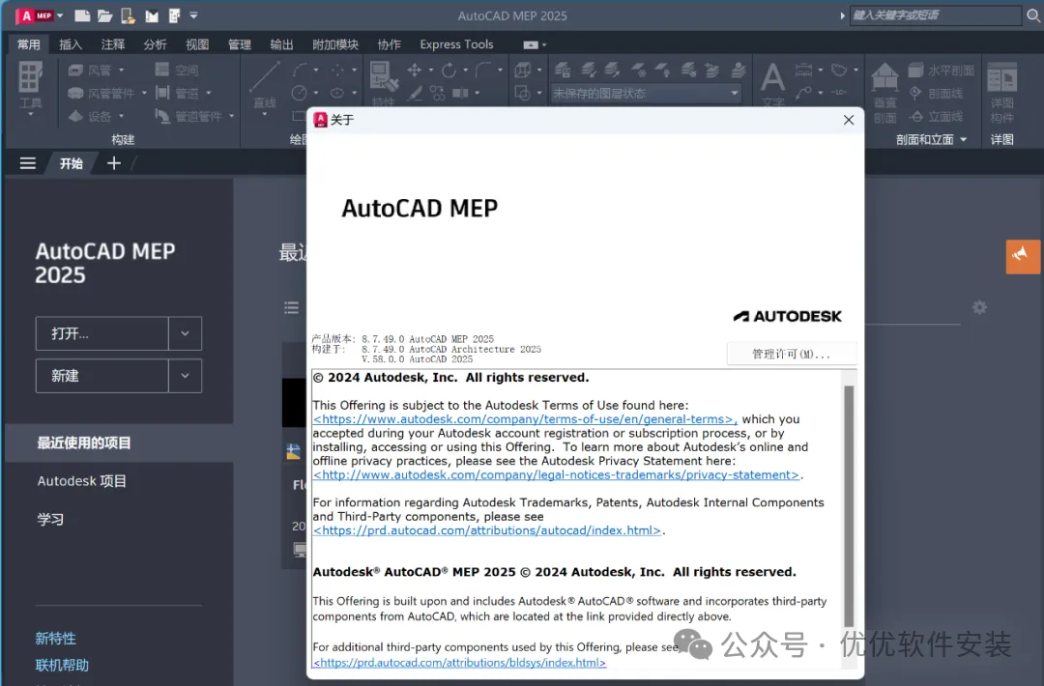Open the hamburger menu beside 开始 tab
This screenshot has height=686, width=1044.
coord(28,163)
